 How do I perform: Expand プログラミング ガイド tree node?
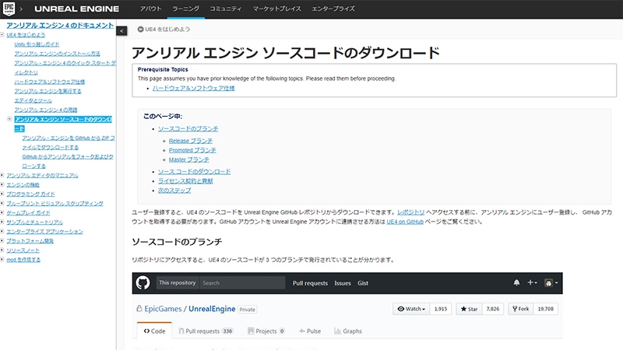[2, 194]
